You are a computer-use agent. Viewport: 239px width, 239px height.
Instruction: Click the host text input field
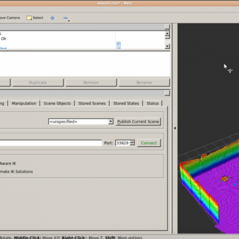pos(51,143)
